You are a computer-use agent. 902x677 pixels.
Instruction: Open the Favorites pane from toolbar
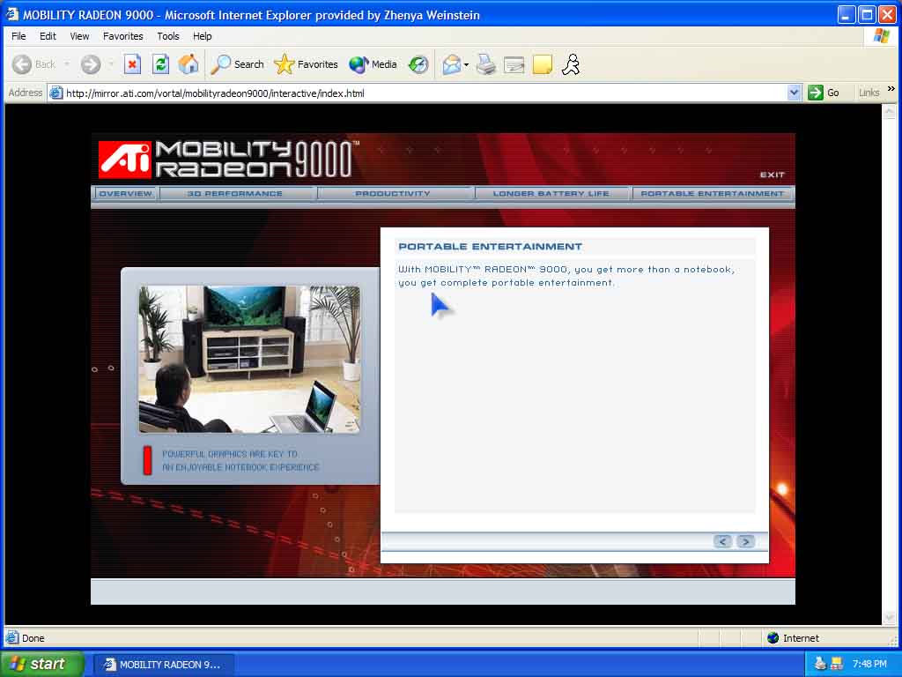(306, 64)
